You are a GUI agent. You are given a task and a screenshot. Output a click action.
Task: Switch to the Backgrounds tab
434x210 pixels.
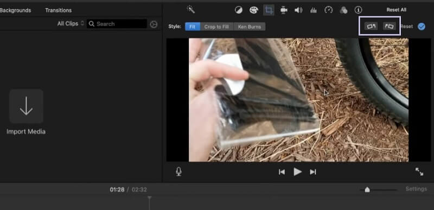click(15, 10)
